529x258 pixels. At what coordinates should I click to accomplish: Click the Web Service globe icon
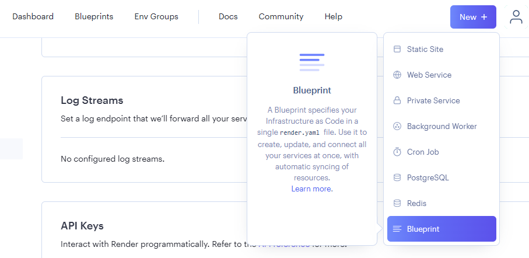coord(397,75)
